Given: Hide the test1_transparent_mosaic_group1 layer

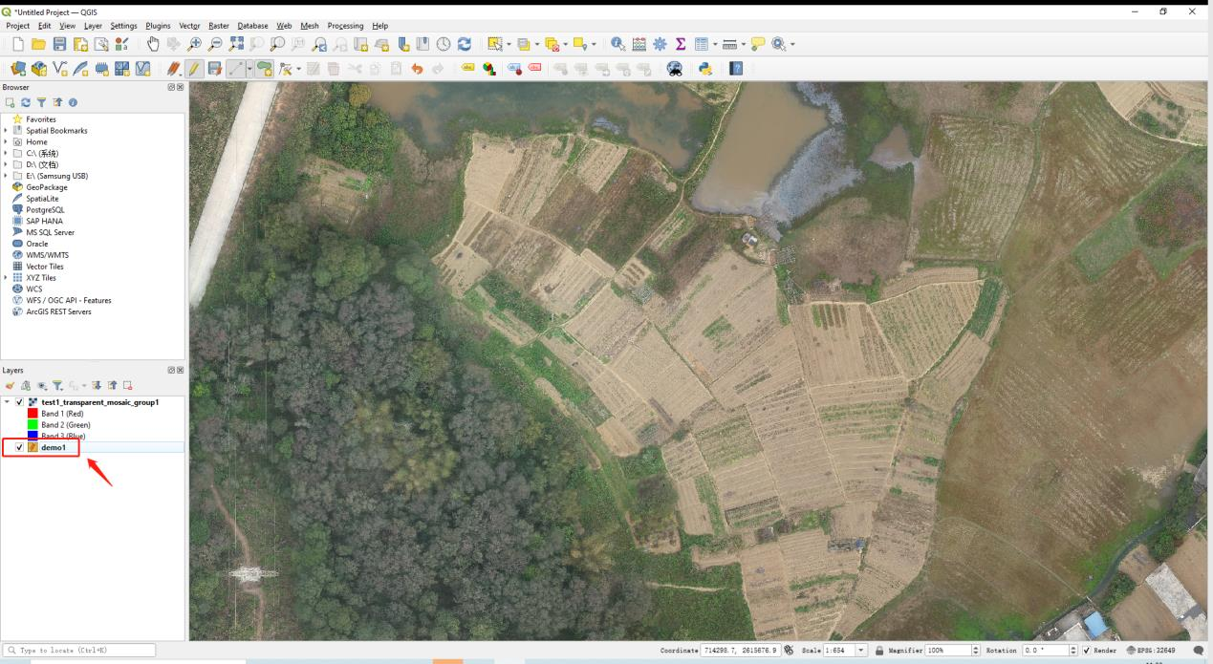Looking at the screenshot, I should click(x=20, y=402).
